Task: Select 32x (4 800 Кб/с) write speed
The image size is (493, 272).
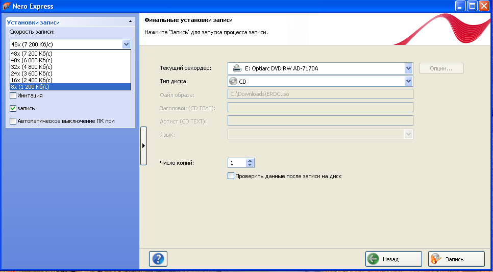Action: (70, 67)
